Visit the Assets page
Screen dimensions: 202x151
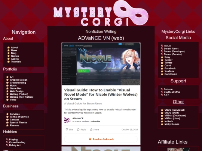click(15, 59)
